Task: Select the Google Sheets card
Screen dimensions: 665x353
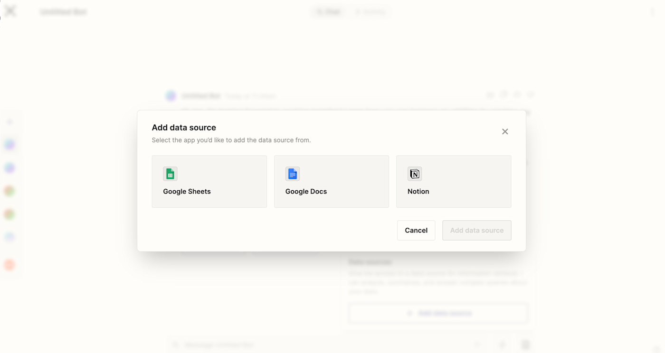Action: pos(209,181)
